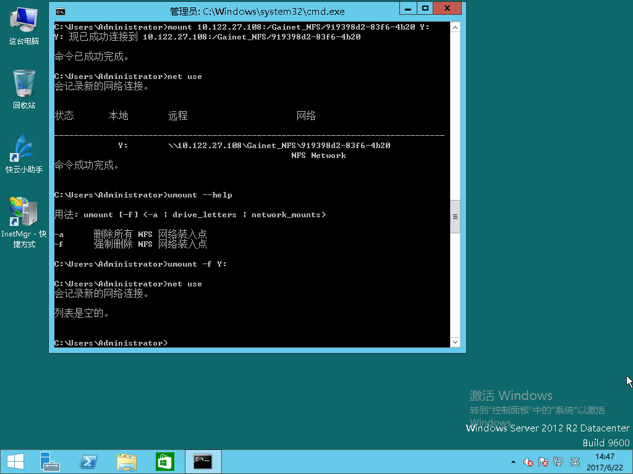Image resolution: width=633 pixels, height=474 pixels.
Task: Switch the 英 input language indicator
Action: (575, 462)
